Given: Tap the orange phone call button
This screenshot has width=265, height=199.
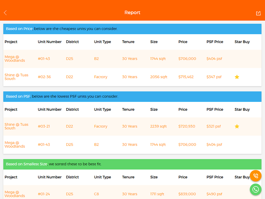Looking at the screenshot, I should click(x=256, y=176).
